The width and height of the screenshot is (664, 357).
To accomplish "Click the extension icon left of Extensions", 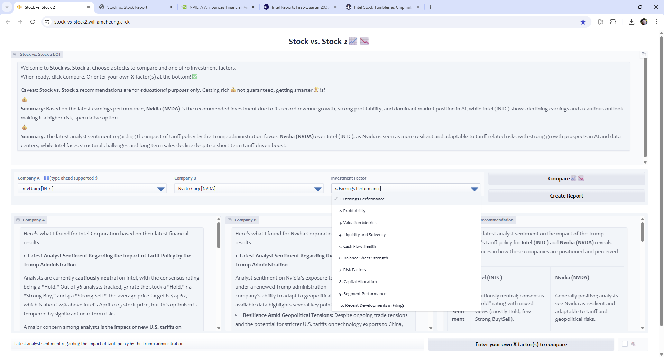I will pos(600,22).
